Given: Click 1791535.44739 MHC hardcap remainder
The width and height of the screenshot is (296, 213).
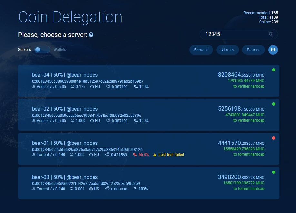Looking at the screenshot, I should coord(246,81).
